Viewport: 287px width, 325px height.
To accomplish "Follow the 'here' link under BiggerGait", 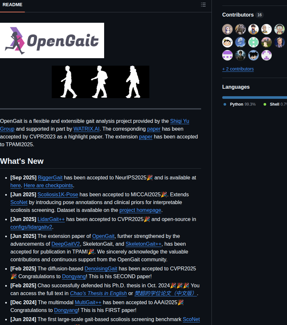I will pyautogui.click(x=16, y=186).
